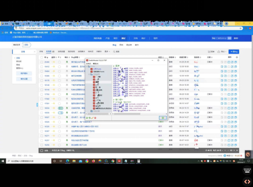Click the red delete icon in SwitchHosts
Screen dimensions: 253x187
95,118
